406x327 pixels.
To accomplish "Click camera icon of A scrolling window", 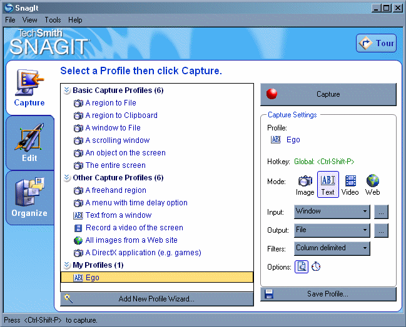I will point(78,141).
